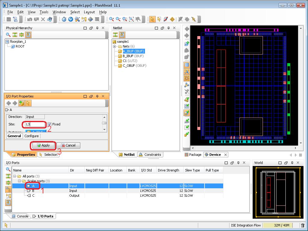This screenshot has height=231, width=308.
Task: Select the arrow pointer tool in main toolbar
Action: coord(152,19)
